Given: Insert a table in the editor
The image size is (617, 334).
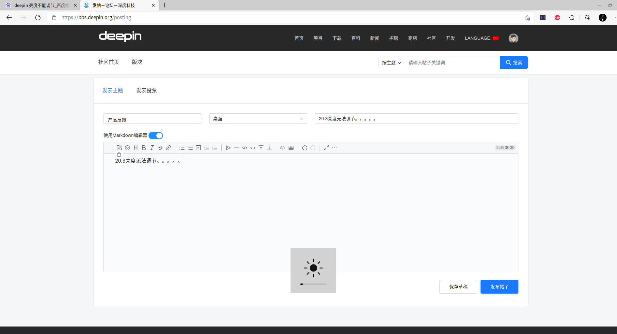Looking at the screenshot, I should [x=291, y=148].
